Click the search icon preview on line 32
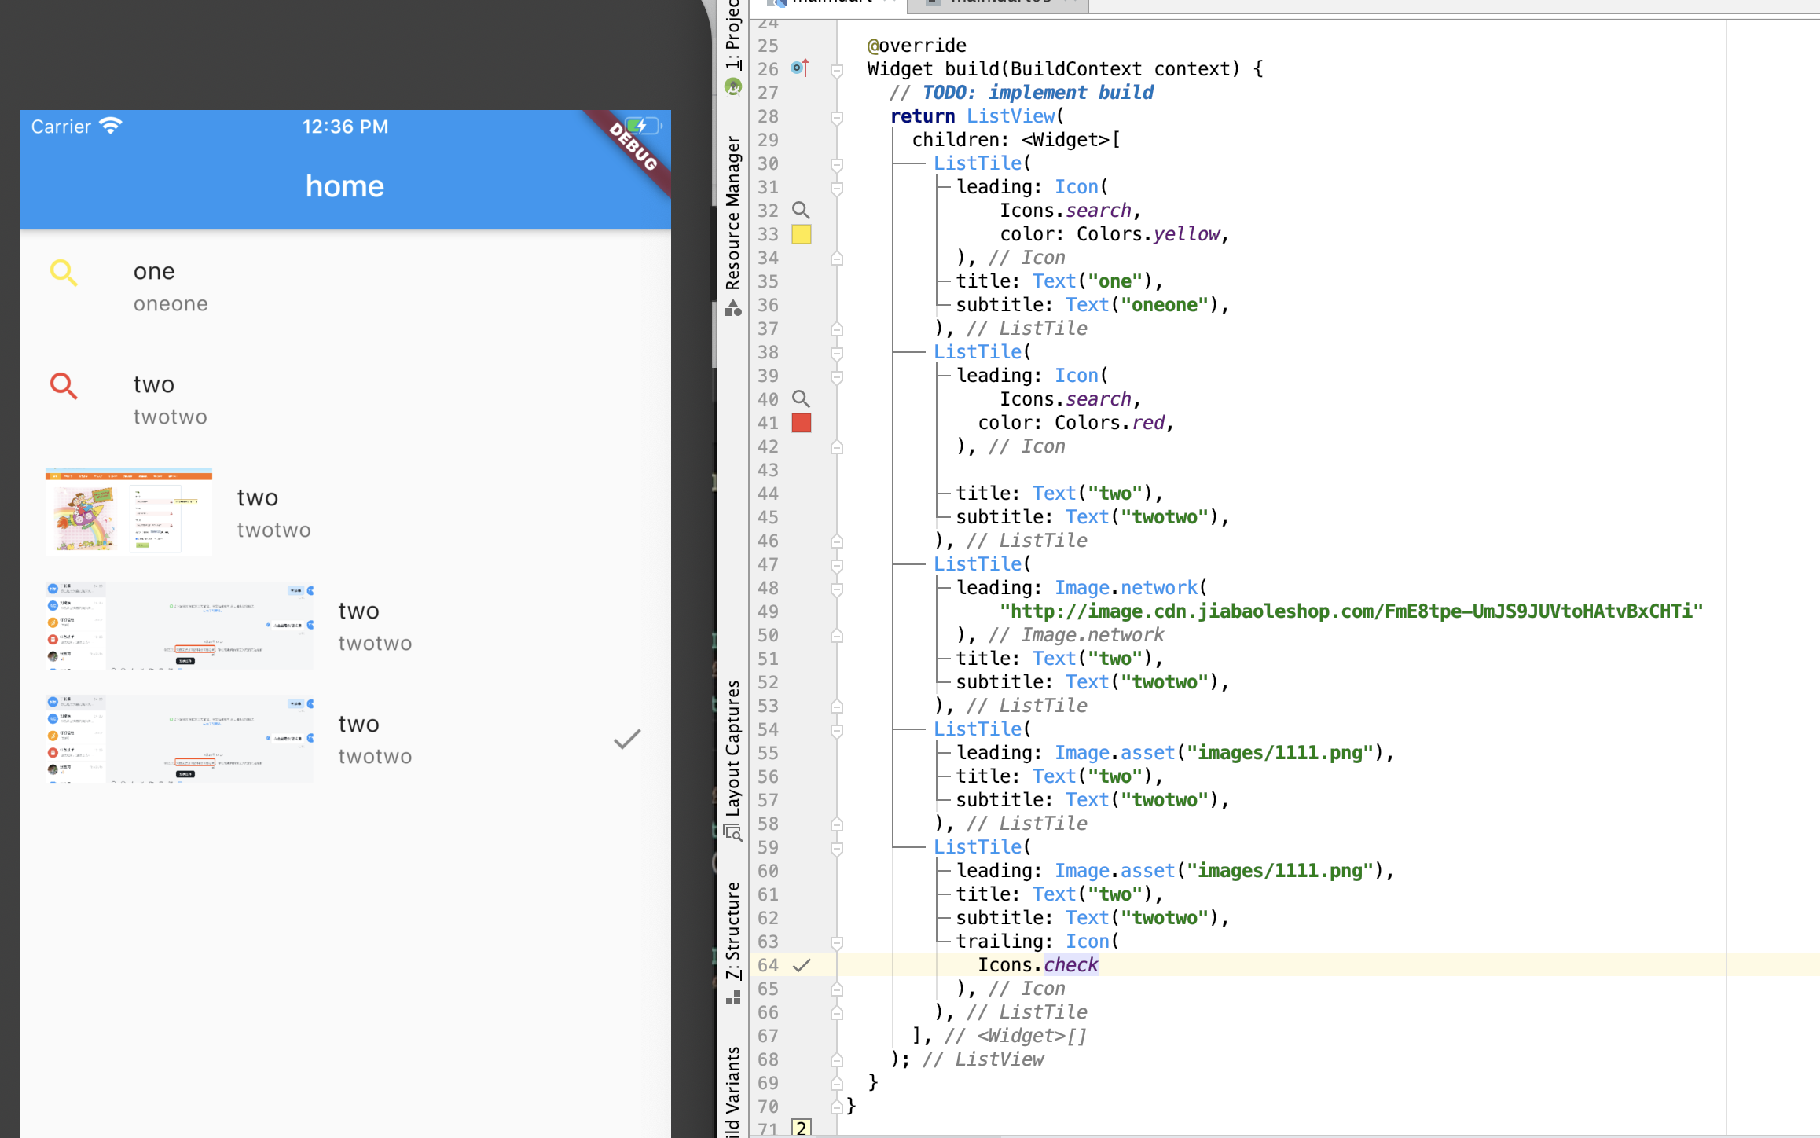1820x1138 pixels. click(x=801, y=210)
